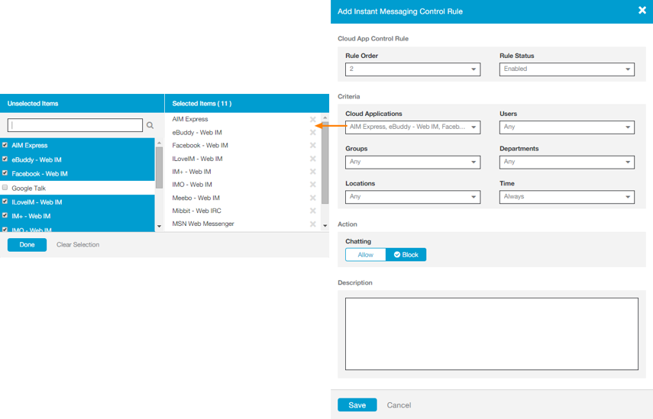Click inside the Description text area

(491, 334)
